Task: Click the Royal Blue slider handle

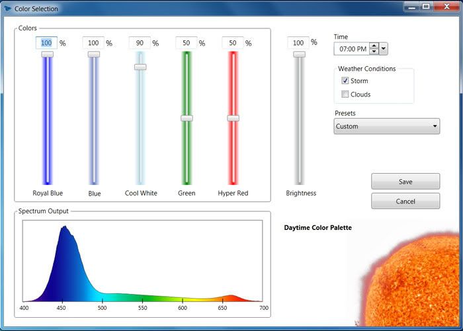Action: pyautogui.click(x=47, y=54)
